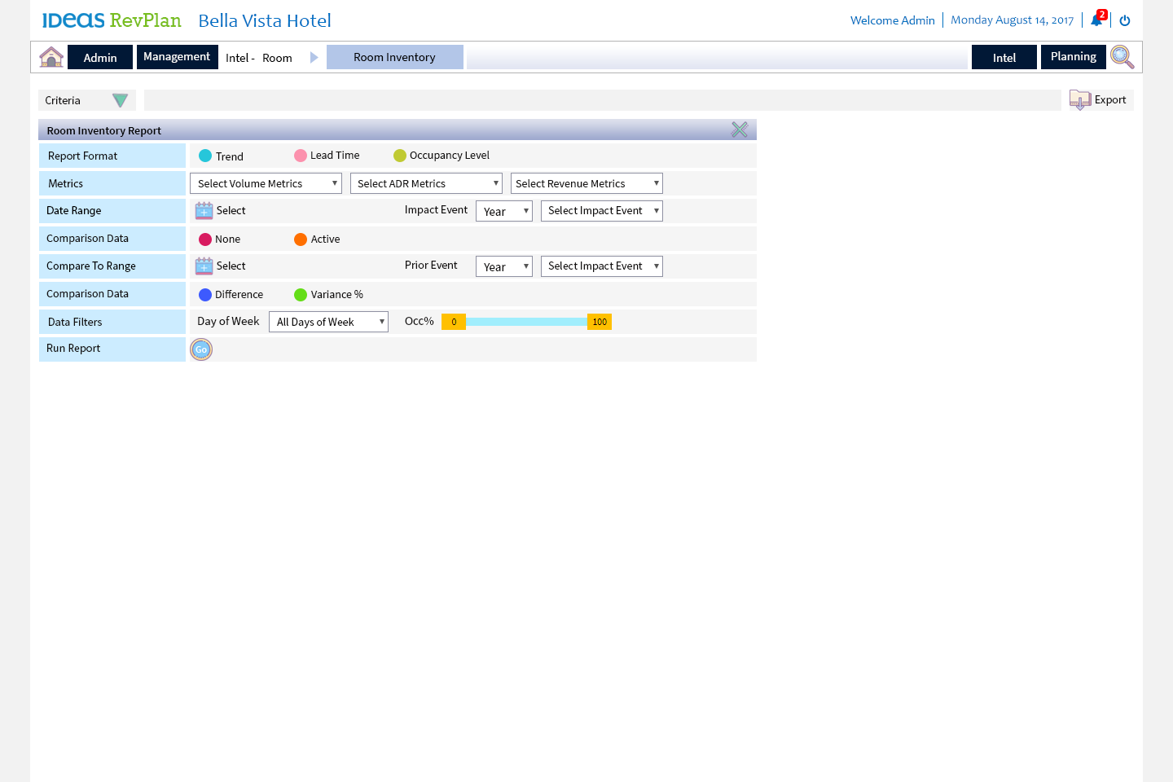The width and height of the screenshot is (1173, 782).
Task: Click the Welcome Admin link
Action: pyautogui.click(x=892, y=20)
